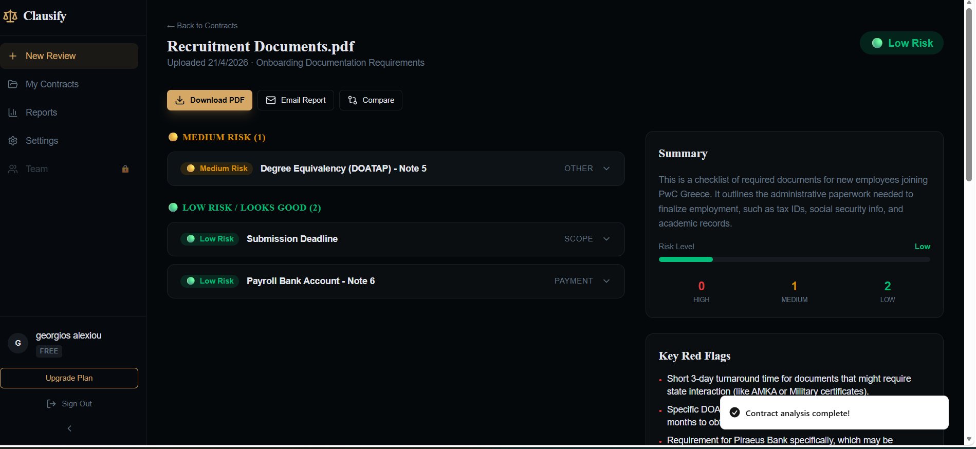Image resolution: width=976 pixels, height=449 pixels.
Task: Click the Settings gear icon
Action: pyautogui.click(x=13, y=141)
